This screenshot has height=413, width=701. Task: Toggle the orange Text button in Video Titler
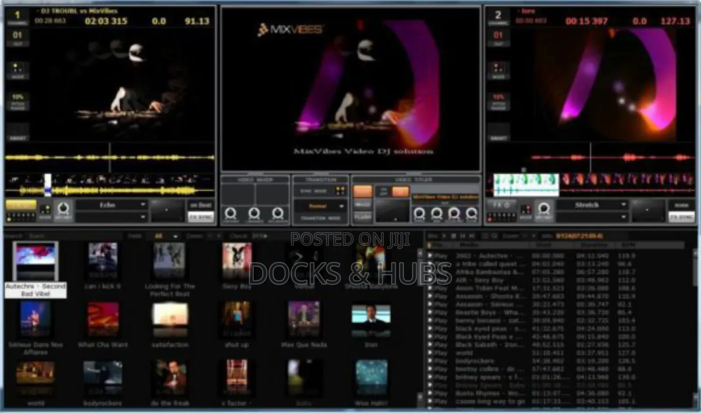click(362, 191)
